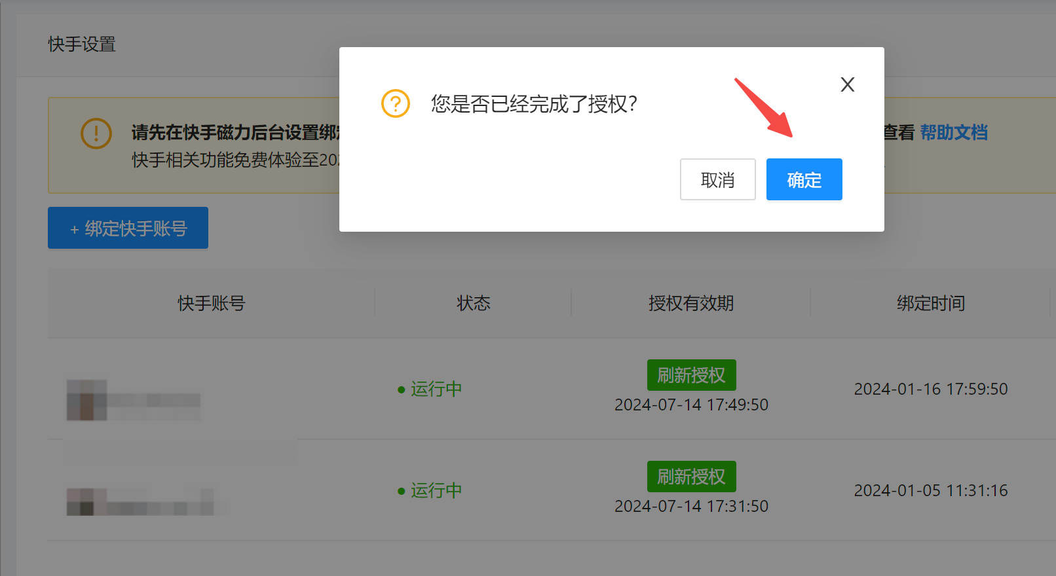Image resolution: width=1056 pixels, height=576 pixels.
Task: Click 运行中 status bound 2024-01-05
Action: click(x=430, y=490)
